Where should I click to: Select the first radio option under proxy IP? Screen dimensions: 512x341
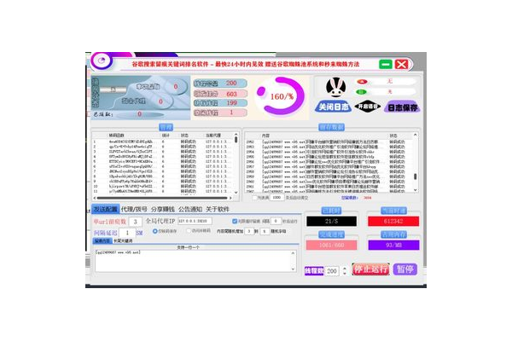[x=155, y=231]
